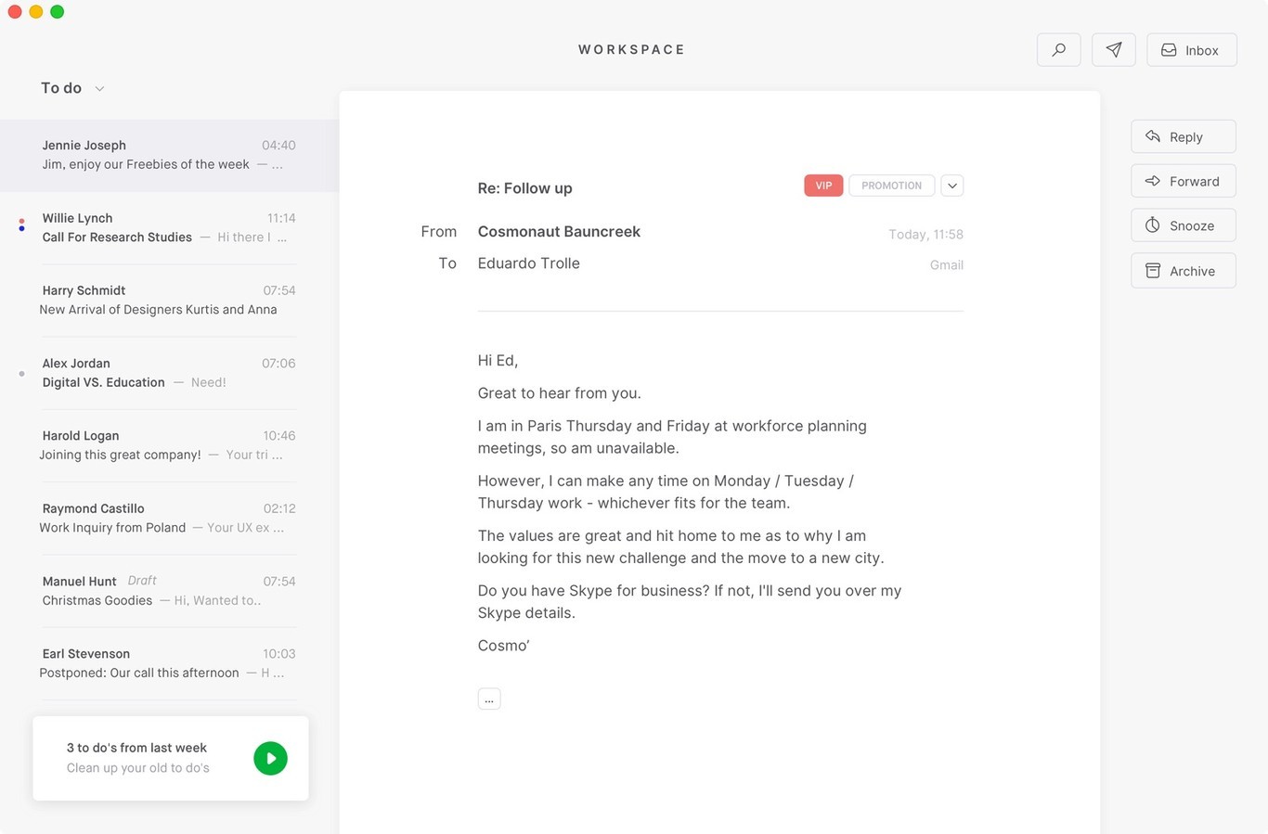
Task: Select the PROMOTION label
Action: [x=890, y=186]
